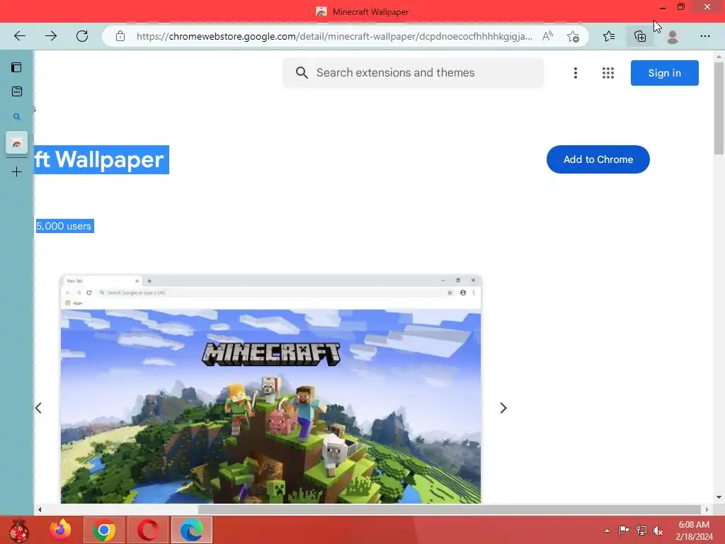Reload the Minecraft Wallpaper page
Screen dimensions: 725x544
click(82, 36)
